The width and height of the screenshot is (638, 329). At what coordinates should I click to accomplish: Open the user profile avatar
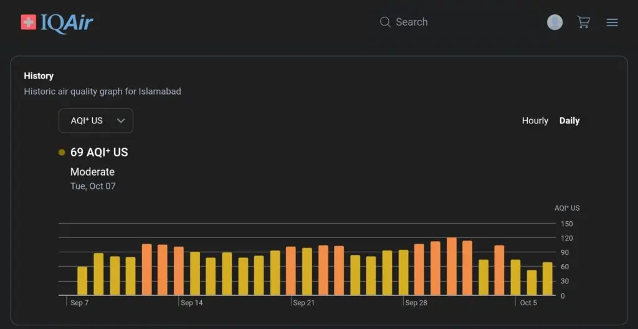click(555, 22)
